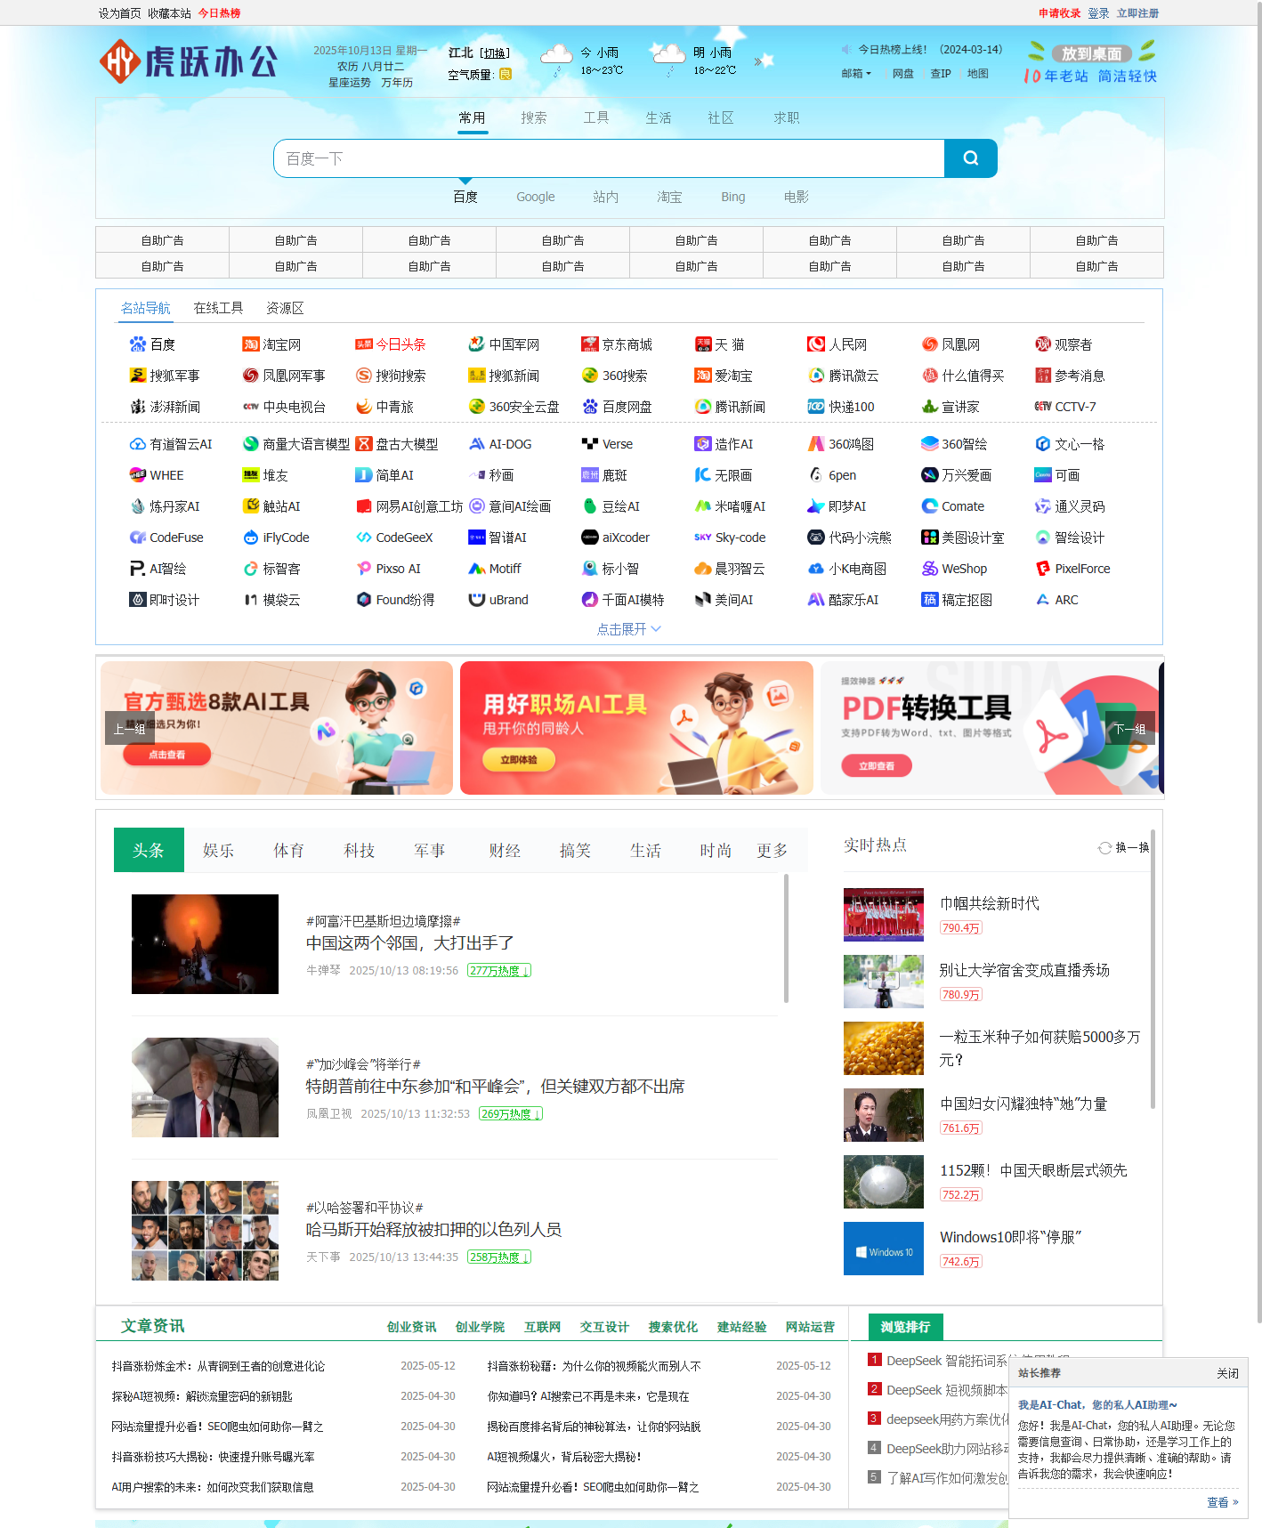Click the 立即注册 link

1138,13
